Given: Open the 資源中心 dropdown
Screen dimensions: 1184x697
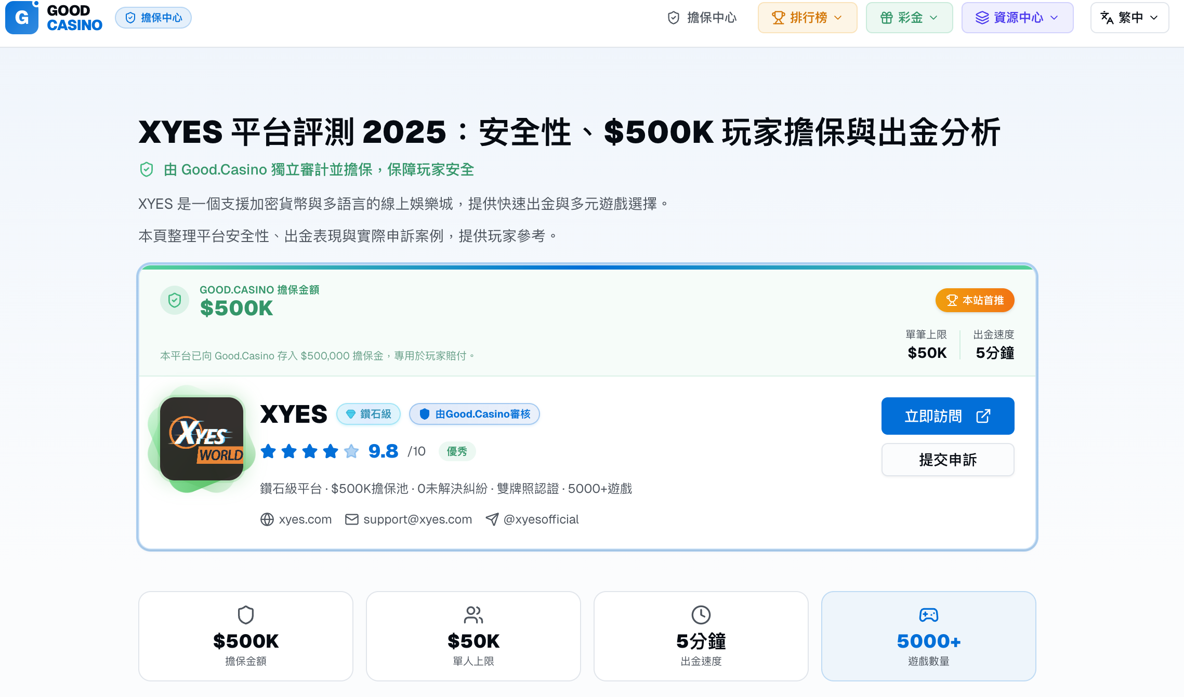Looking at the screenshot, I should (x=1017, y=17).
